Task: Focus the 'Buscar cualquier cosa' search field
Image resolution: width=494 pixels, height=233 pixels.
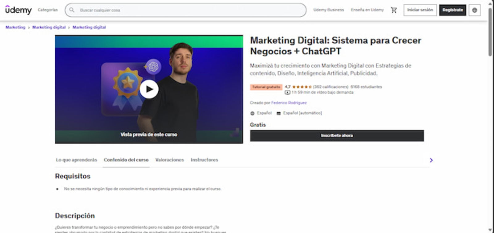Action: (x=186, y=10)
